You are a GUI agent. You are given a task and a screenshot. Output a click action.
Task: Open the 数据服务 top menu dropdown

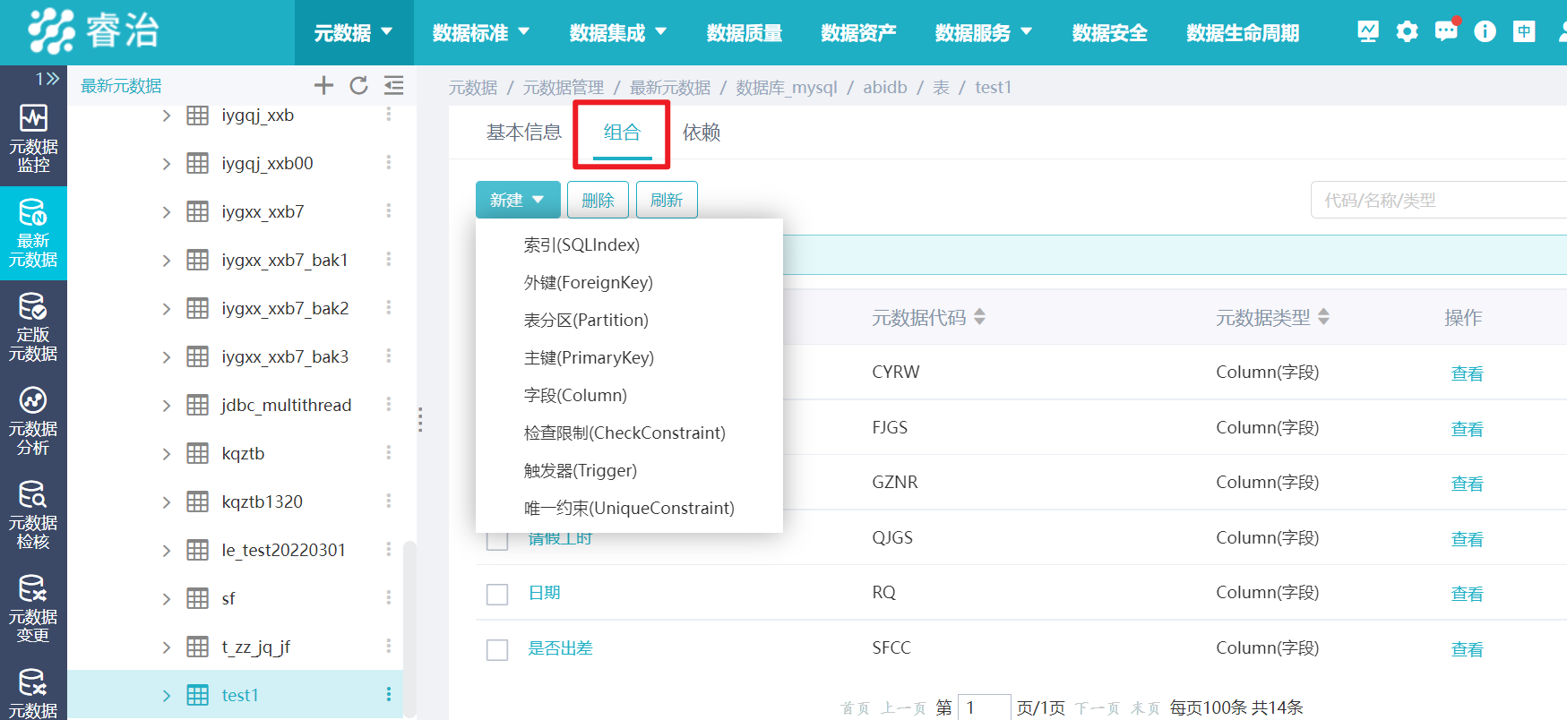click(984, 33)
